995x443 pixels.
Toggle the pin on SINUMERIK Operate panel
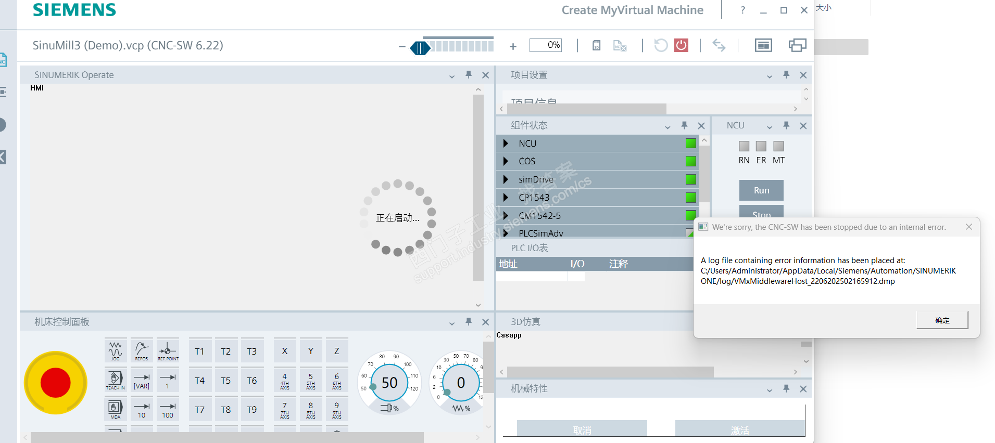click(x=469, y=75)
